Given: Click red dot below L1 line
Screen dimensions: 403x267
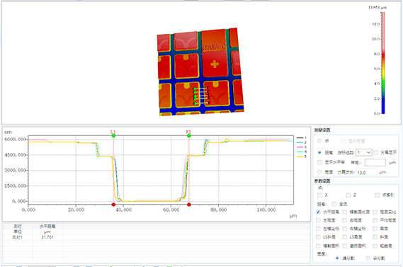Looking at the screenshot, I should tap(113, 205).
